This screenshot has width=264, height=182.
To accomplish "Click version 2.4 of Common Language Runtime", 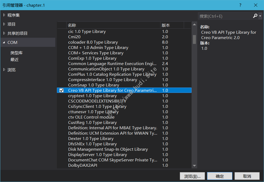I will [165, 64].
